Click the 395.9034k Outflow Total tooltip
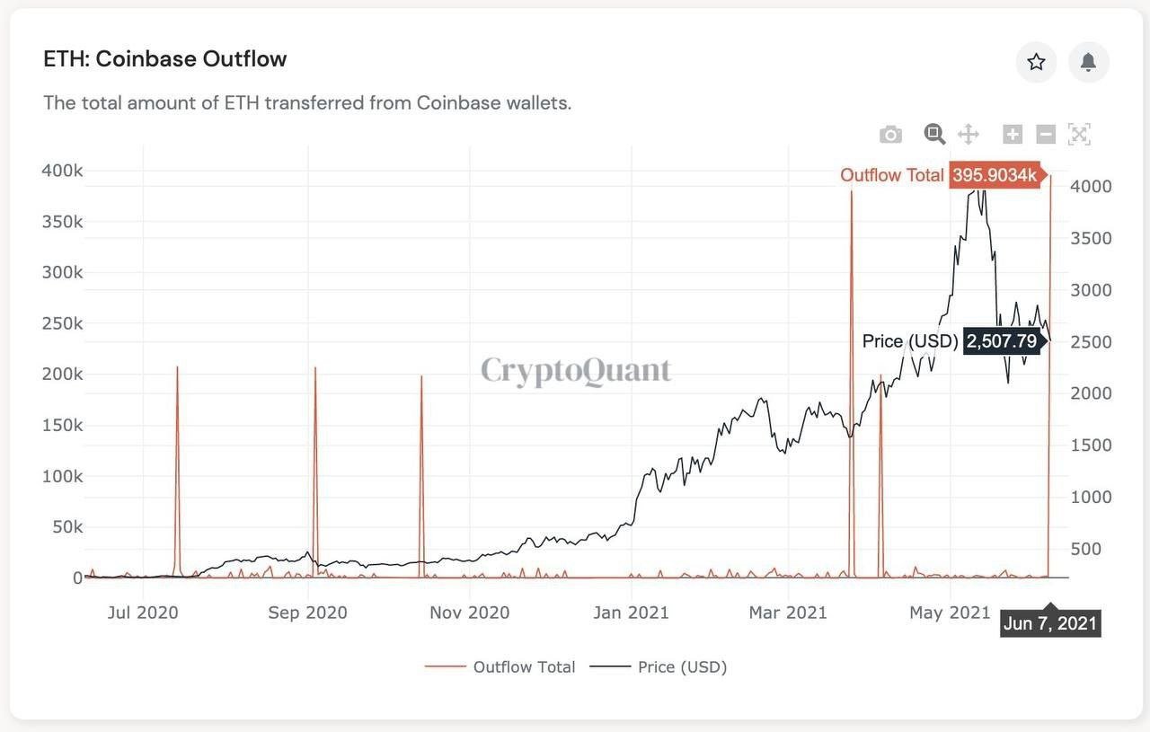 coord(995,175)
